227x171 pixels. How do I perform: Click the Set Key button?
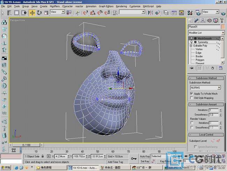click(x=145, y=161)
